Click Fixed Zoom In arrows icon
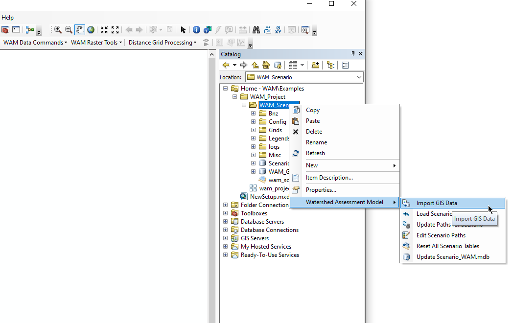The width and height of the screenshot is (513, 323). (104, 30)
